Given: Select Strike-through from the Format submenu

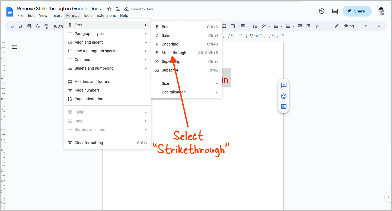Looking at the screenshot, I should click(x=174, y=53).
